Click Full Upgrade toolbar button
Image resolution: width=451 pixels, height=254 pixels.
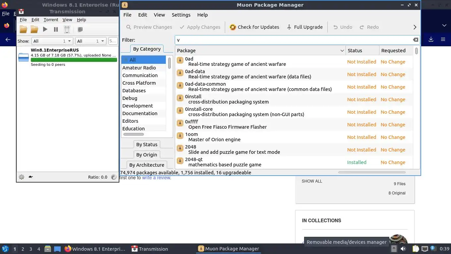(304, 27)
